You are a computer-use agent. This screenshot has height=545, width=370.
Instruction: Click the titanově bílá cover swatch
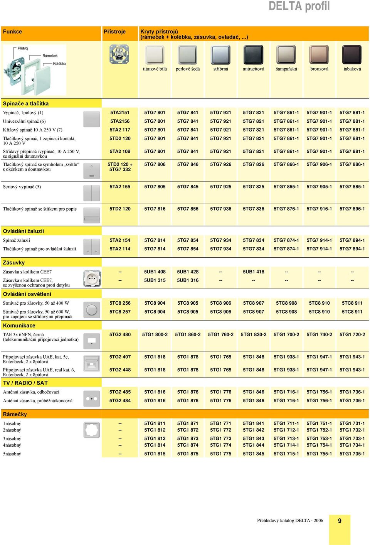pyautogui.click(x=155, y=55)
